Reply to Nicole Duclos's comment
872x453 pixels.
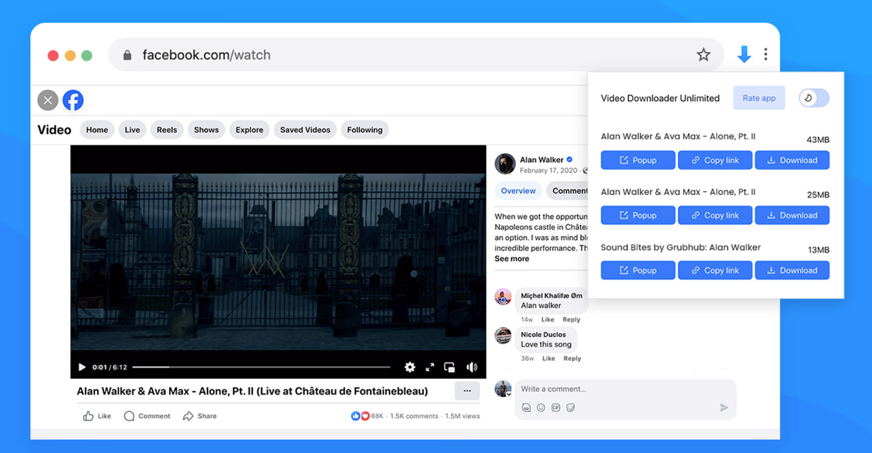coord(572,358)
